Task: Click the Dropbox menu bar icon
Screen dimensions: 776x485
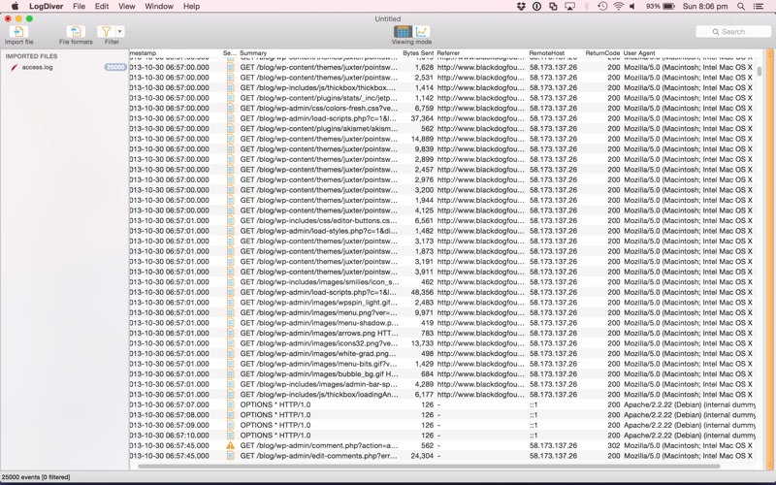Action: tap(521, 7)
